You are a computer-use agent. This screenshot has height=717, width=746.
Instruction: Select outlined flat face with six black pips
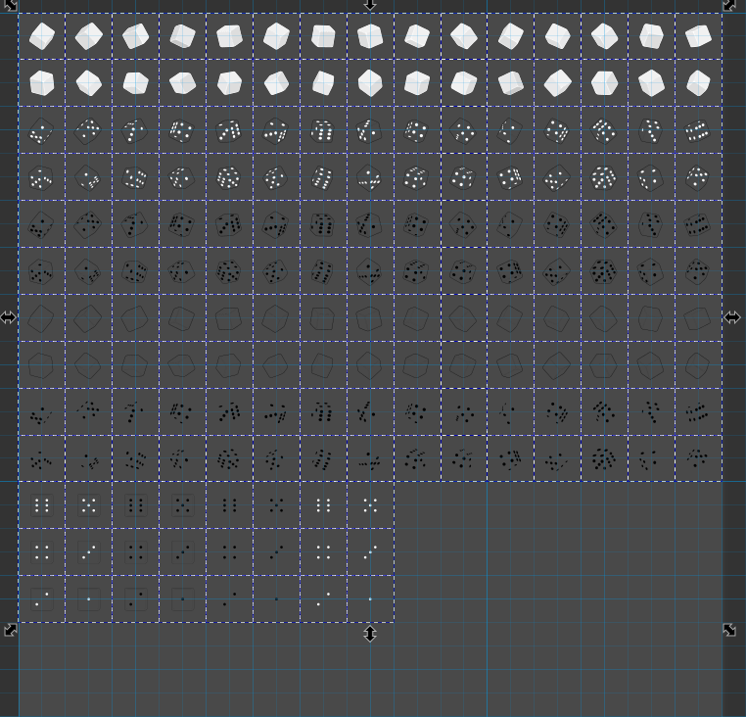(136, 505)
